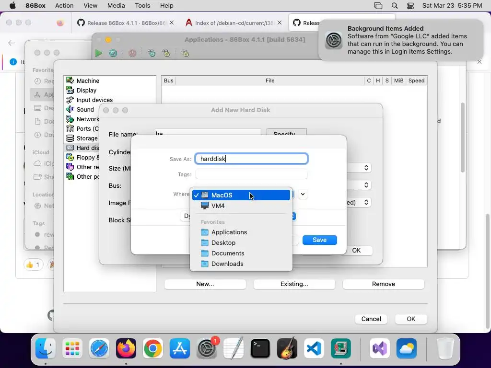Click the teal Reset icon in the 86Box toolbar
The height and width of the screenshot is (368, 491).
pos(113,53)
